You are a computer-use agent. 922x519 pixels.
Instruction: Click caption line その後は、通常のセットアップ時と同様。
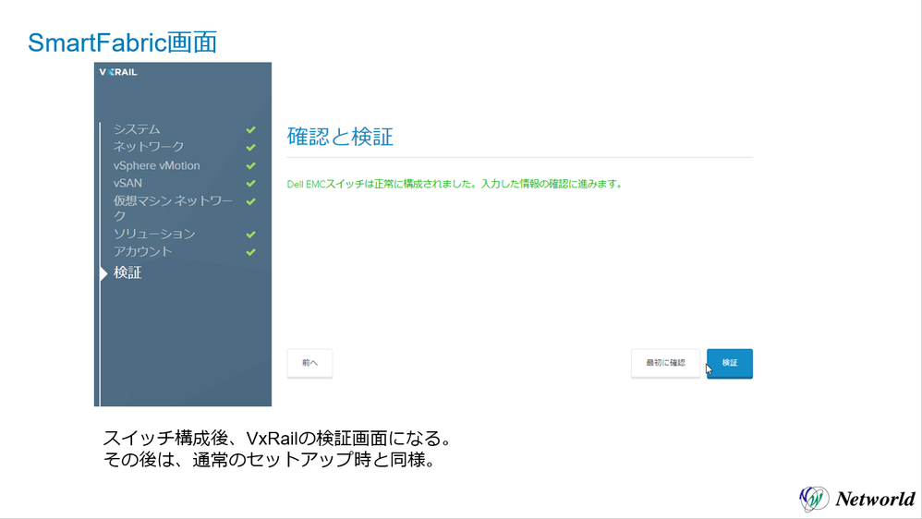pos(271,459)
